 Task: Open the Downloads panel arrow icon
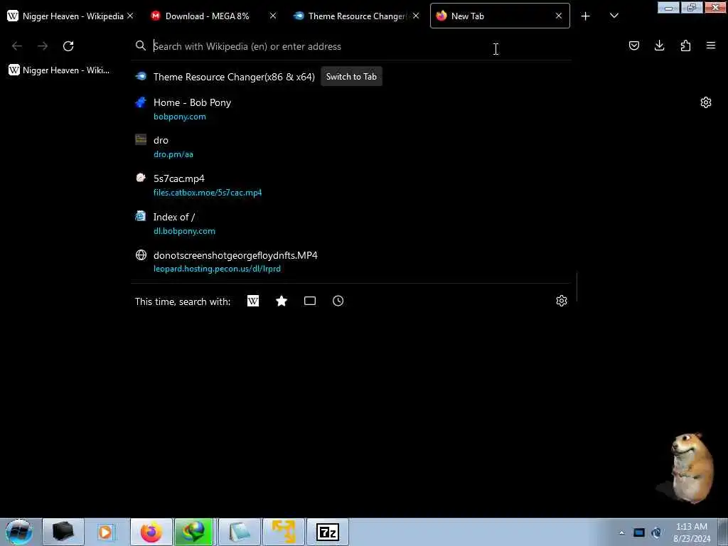(x=659, y=45)
